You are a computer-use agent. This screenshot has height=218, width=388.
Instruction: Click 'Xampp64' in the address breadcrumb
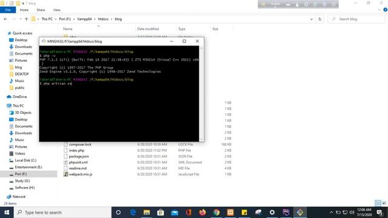coord(84,19)
